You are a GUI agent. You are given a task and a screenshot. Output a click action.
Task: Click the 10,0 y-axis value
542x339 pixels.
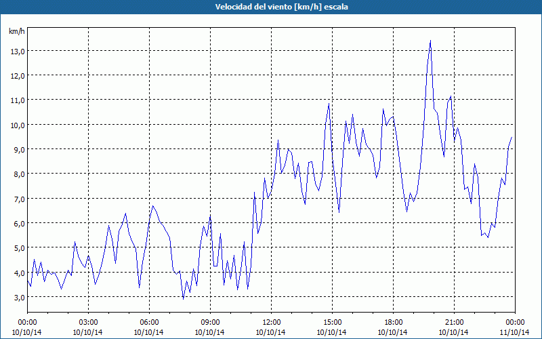(18, 125)
